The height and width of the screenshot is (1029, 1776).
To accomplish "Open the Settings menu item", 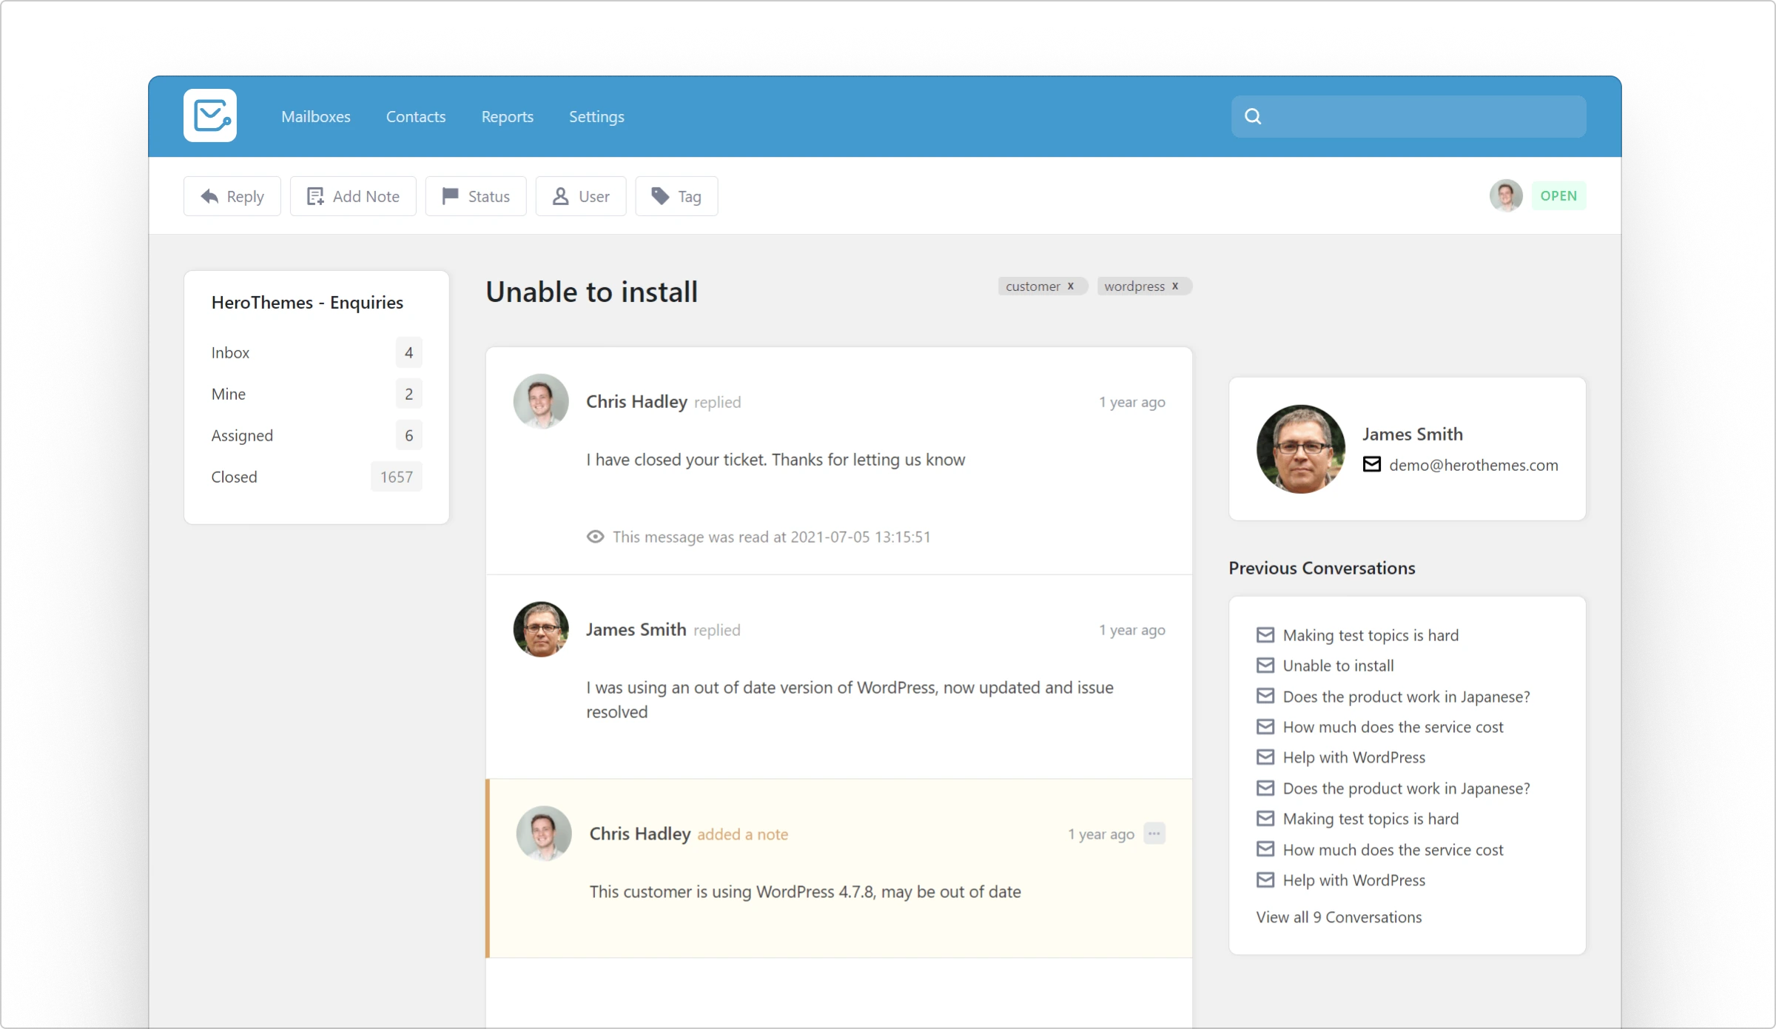I will click(596, 115).
